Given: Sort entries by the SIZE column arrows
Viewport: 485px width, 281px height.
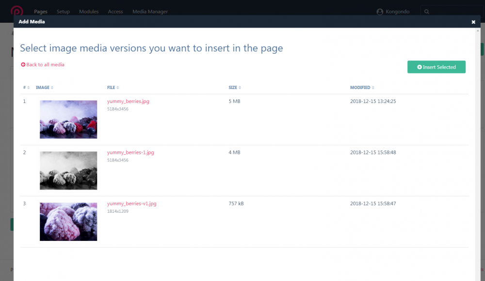Looking at the screenshot, I should point(241,87).
